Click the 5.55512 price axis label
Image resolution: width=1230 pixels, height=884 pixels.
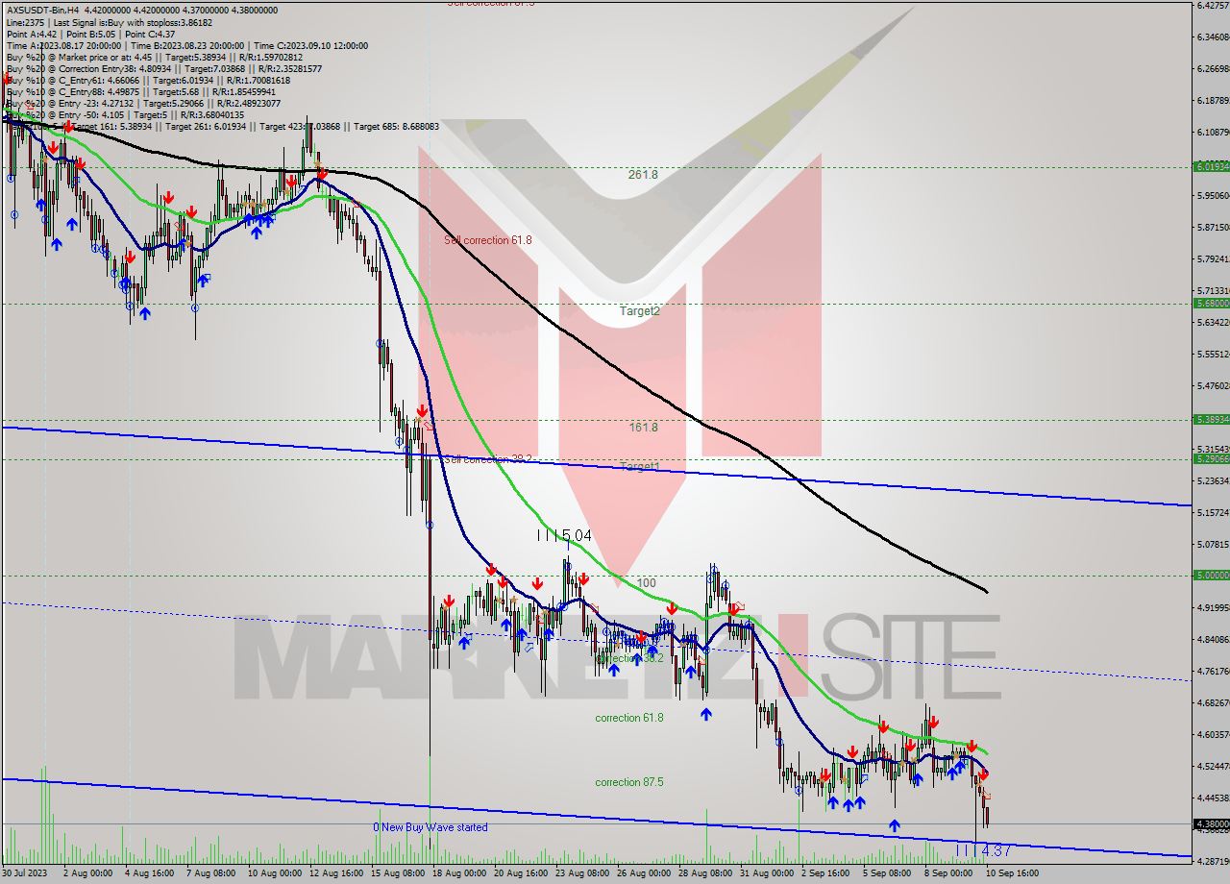click(x=1212, y=354)
